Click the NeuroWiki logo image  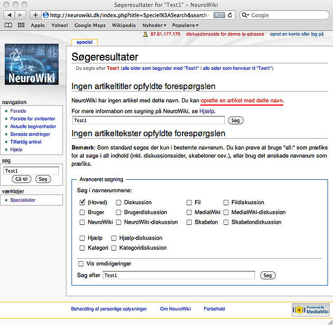(x=31, y=64)
